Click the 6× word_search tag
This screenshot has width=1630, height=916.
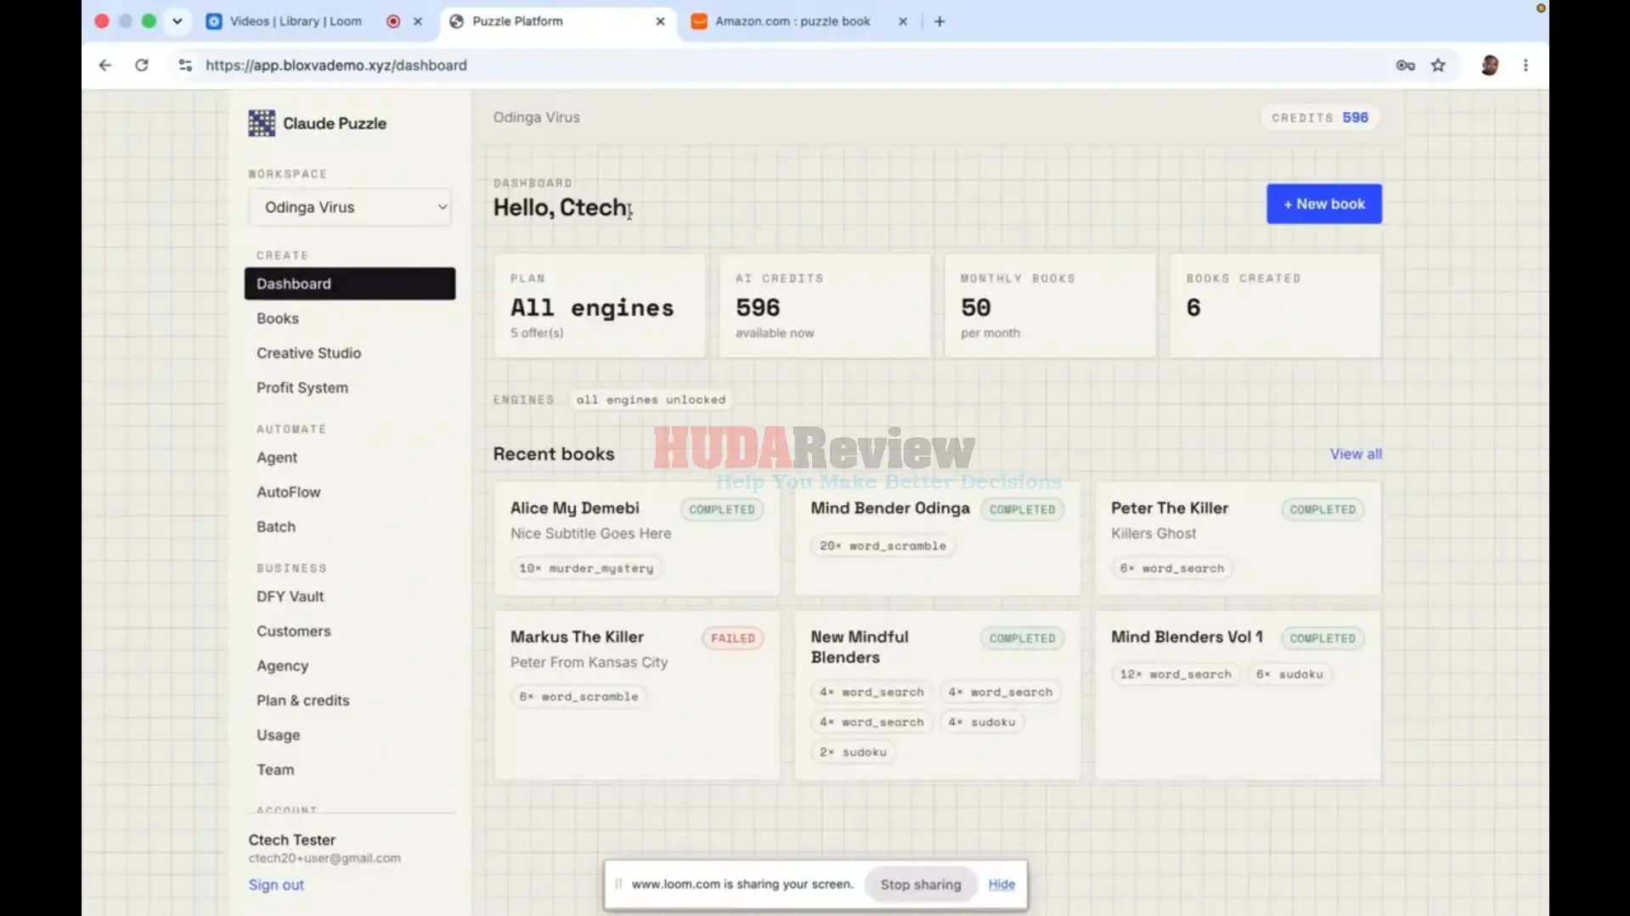pyautogui.click(x=1171, y=569)
